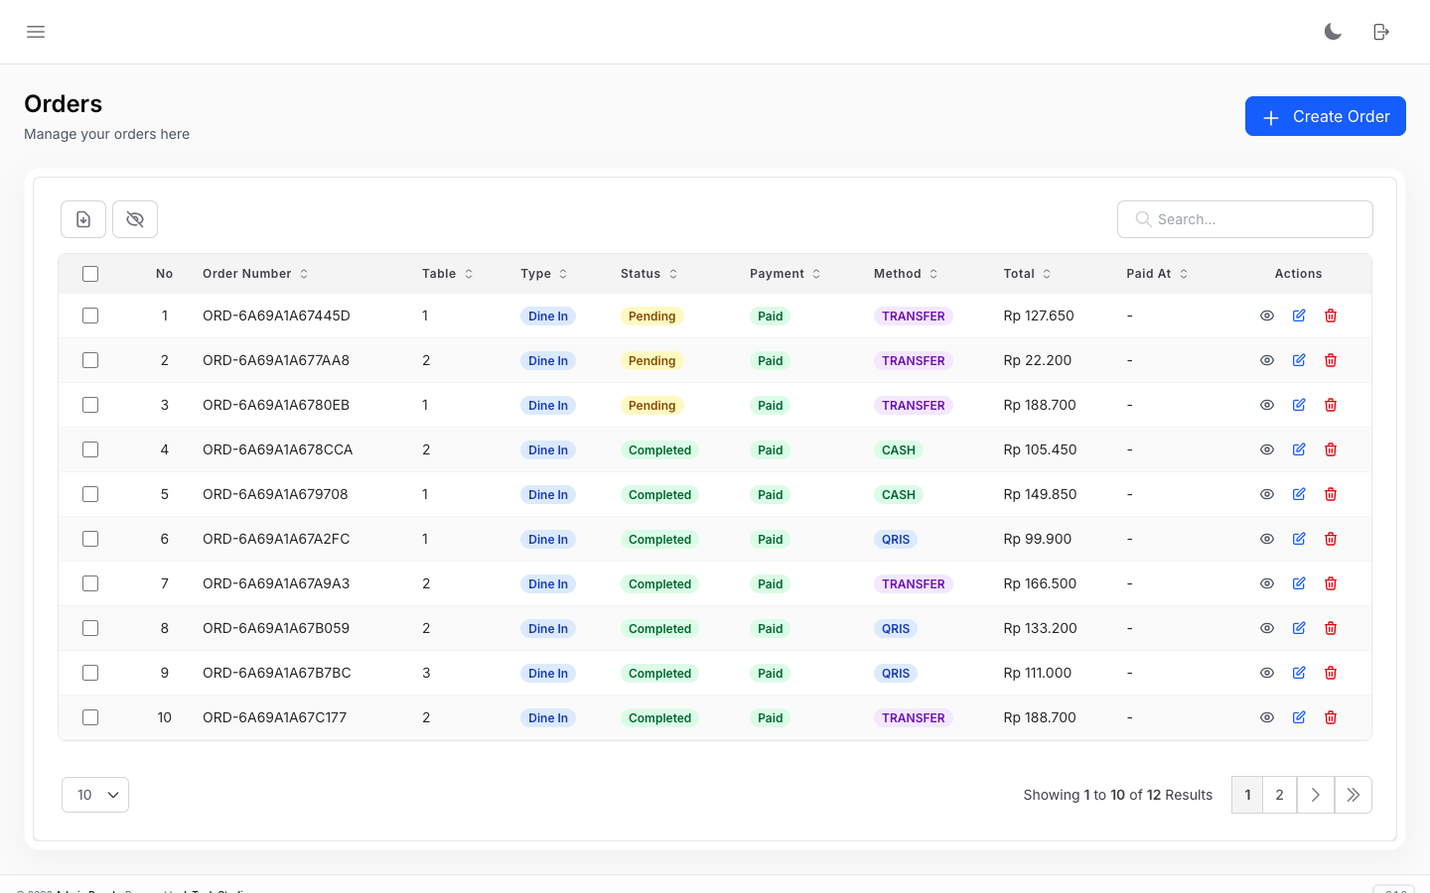Select checkbox for order number 8
The image size is (1430, 893).
click(x=90, y=628)
